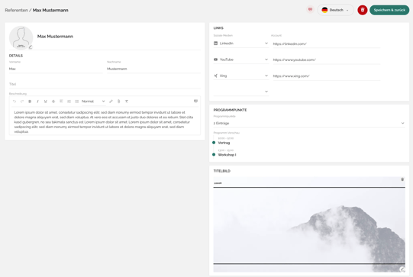Expand the Programmpunkte 2 Einträge dropdown
Viewport: 413px width, 277px height.
(309, 123)
